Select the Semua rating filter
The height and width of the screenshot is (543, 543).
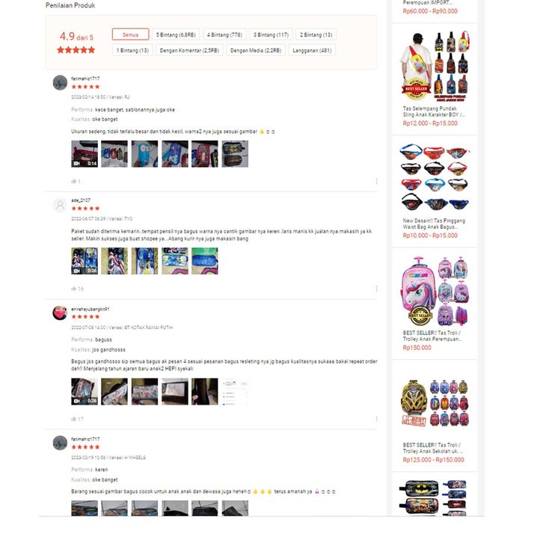[131, 34]
